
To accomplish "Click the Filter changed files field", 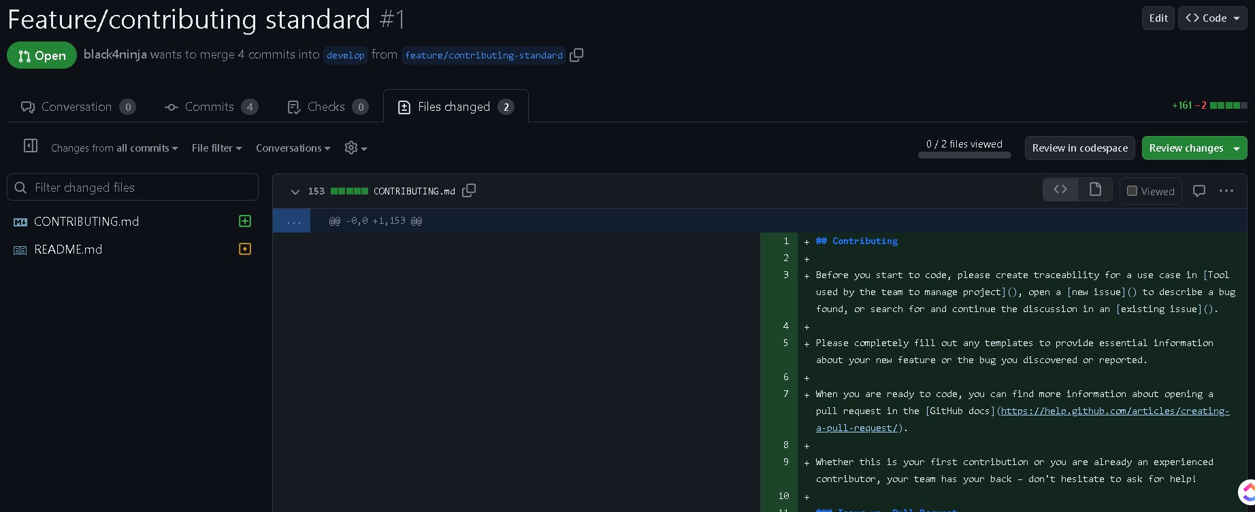I will click(133, 188).
